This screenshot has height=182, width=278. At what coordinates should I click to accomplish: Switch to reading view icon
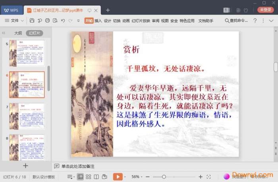coord(96,177)
